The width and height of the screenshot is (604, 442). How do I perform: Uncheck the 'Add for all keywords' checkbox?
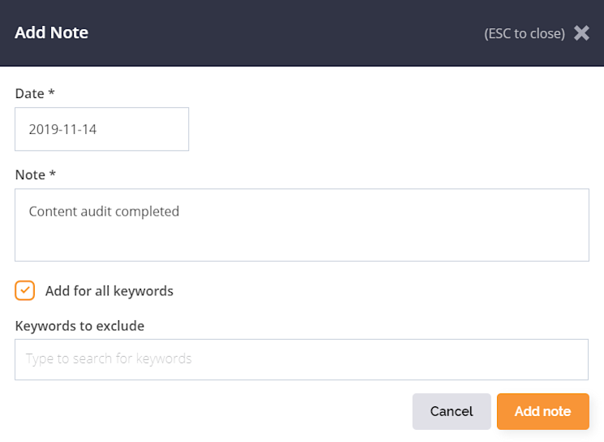click(x=25, y=290)
